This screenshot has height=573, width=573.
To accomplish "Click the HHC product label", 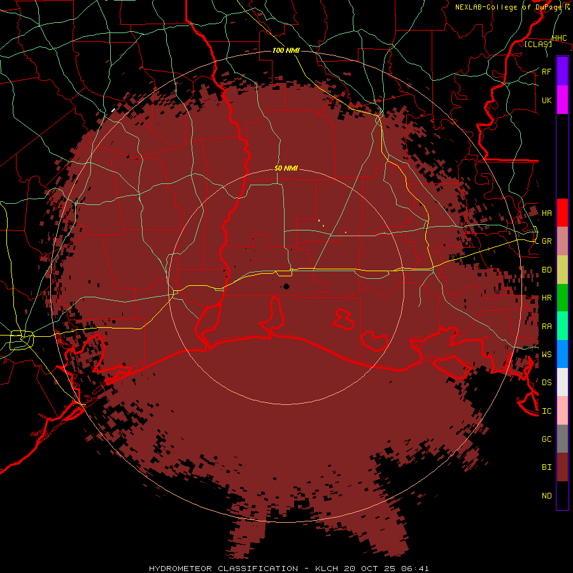I will point(559,38).
